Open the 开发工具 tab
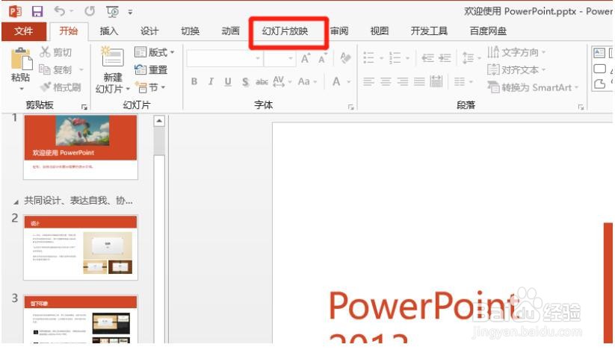The image size is (615, 353). pos(429,31)
